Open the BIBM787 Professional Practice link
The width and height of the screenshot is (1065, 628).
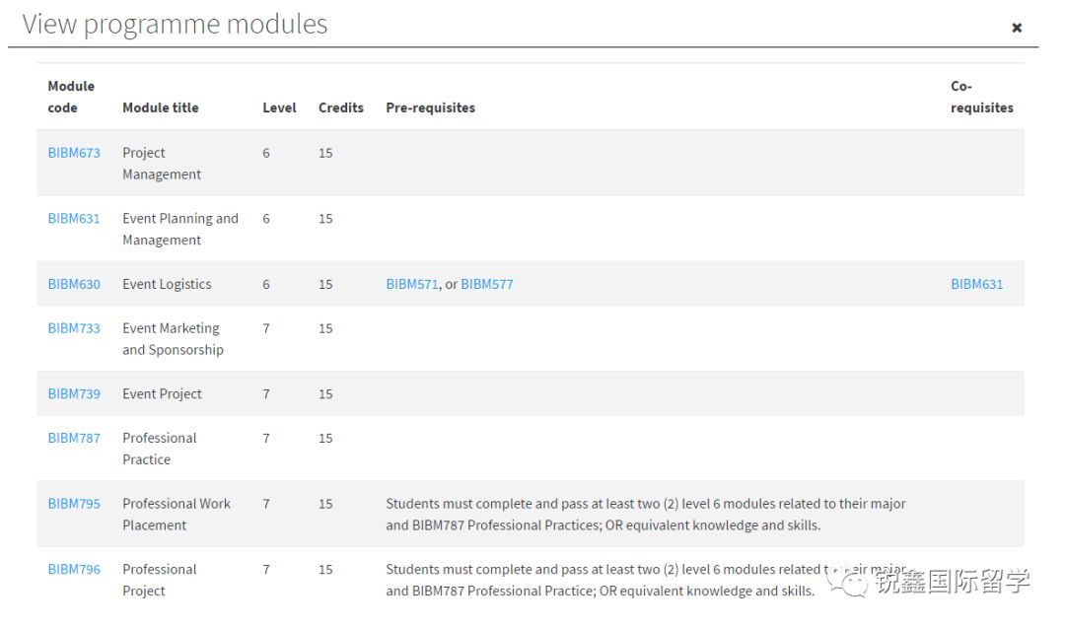[x=74, y=438]
